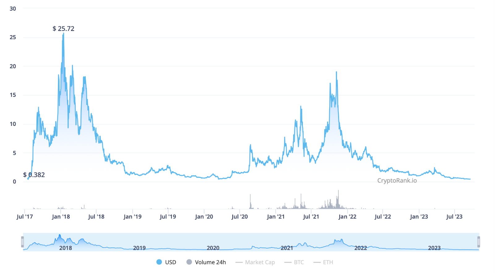Click the 25 y-axis value
Image resolution: width=495 pixels, height=273 pixels.
click(13, 37)
